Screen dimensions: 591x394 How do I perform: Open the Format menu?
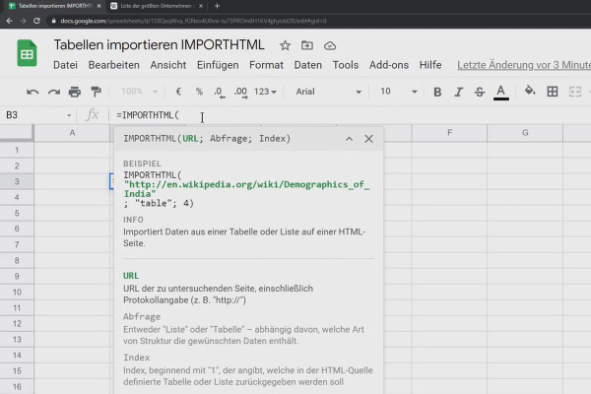click(266, 65)
